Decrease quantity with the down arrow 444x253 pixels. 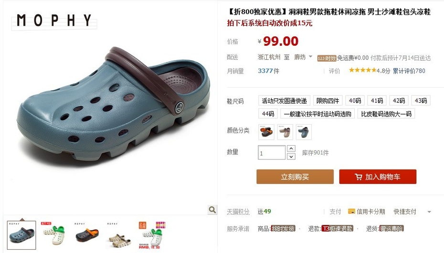tap(291, 156)
